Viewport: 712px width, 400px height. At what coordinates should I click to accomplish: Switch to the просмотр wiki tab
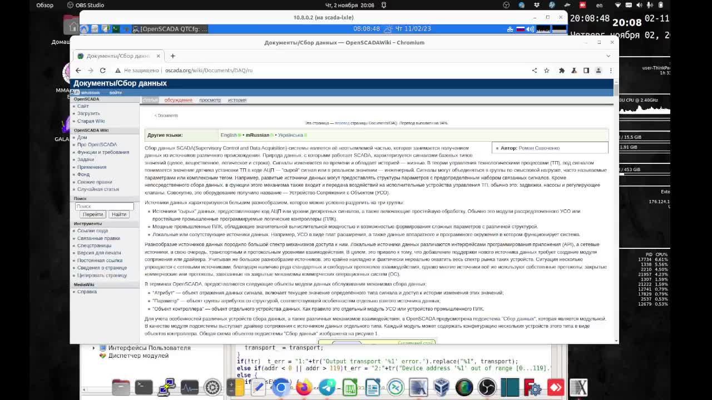(x=210, y=100)
